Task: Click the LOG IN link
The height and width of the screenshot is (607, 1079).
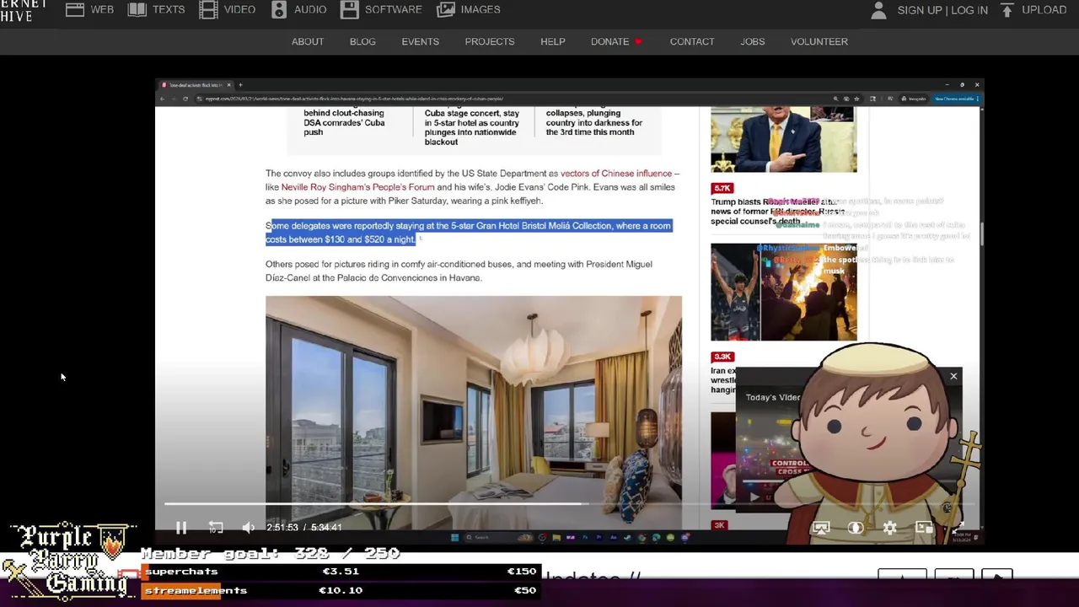Action: 969,9
